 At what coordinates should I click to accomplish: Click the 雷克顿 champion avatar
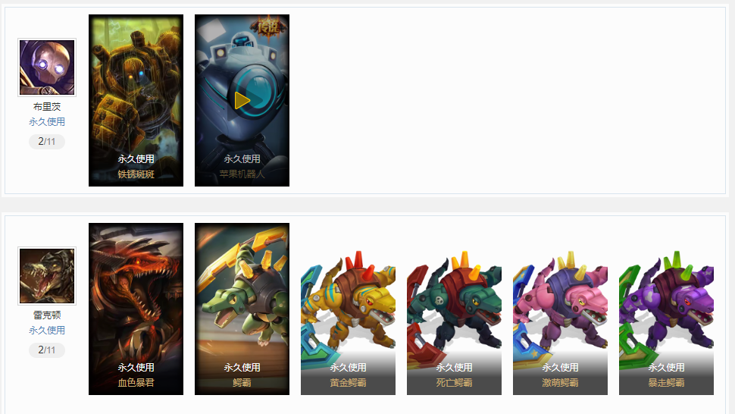tap(47, 276)
